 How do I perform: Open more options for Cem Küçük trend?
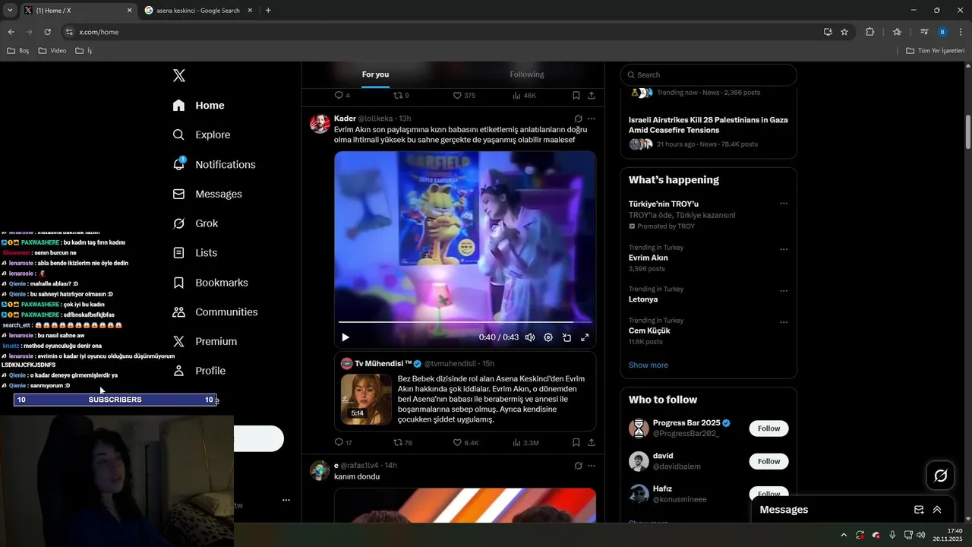pyautogui.click(x=784, y=322)
